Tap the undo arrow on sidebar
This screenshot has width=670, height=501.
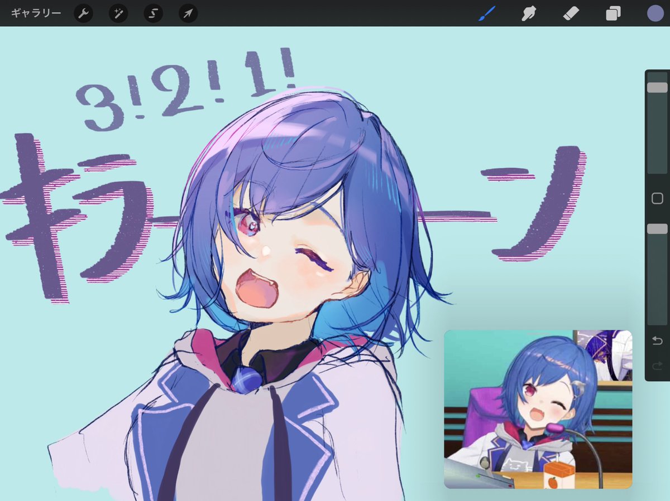point(657,341)
